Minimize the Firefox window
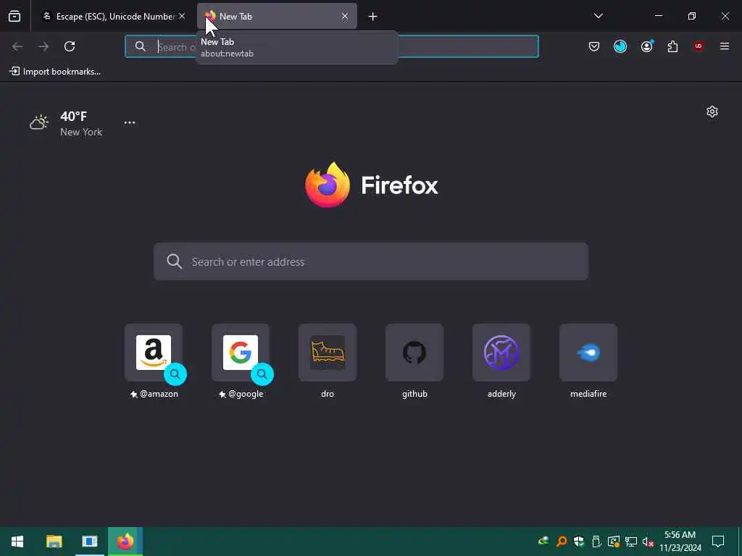The width and height of the screenshot is (742, 556). pyautogui.click(x=659, y=16)
